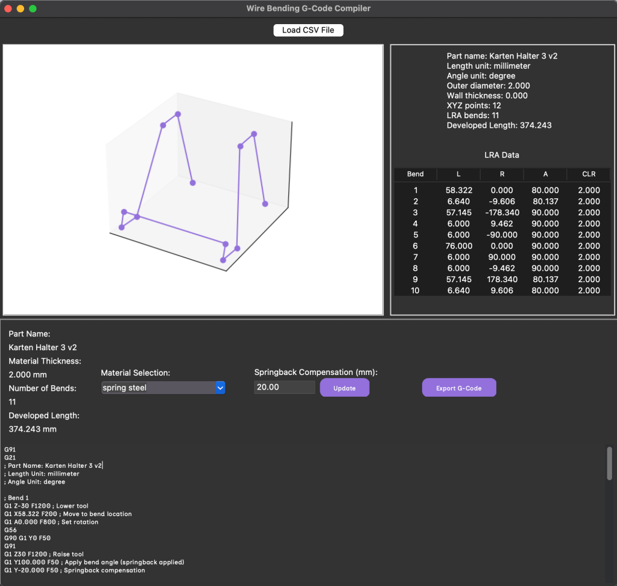Image resolution: width=617 pixels, height=586 pixels.
Task: Click the green full-screen window button
Action: [33, 9]
